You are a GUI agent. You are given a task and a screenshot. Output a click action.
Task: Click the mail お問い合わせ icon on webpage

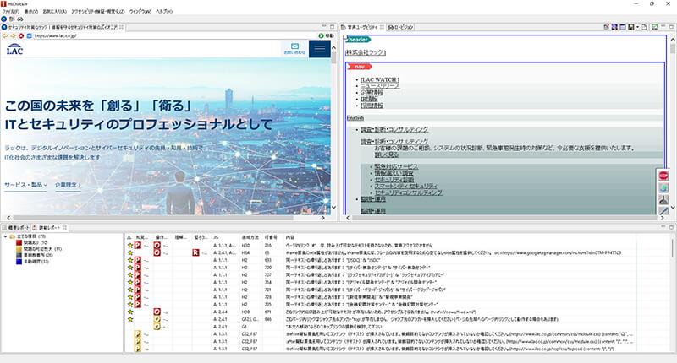(294, 49)
